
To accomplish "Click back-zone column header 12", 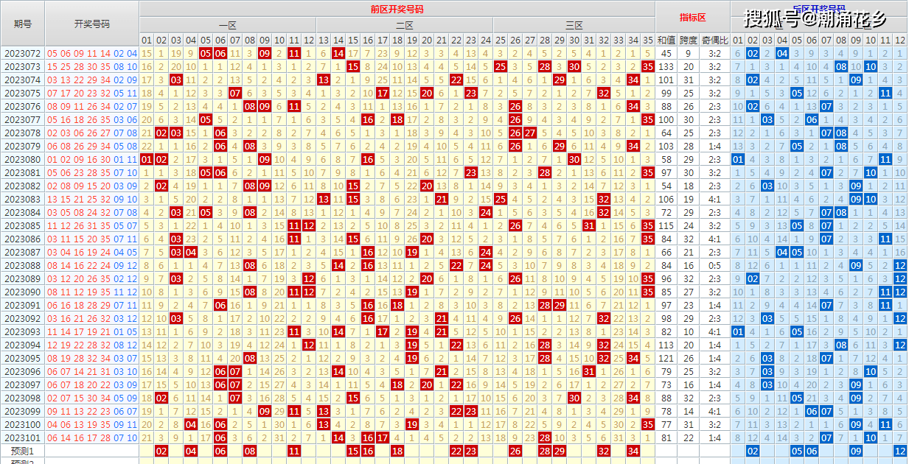I will [x=900, y=40].
